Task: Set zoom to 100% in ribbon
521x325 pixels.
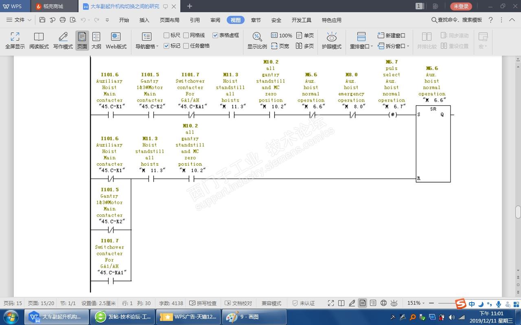Action: tap(282, 35)
